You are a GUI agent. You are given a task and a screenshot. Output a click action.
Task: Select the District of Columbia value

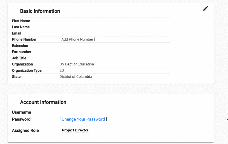click(x=76, y=77)
